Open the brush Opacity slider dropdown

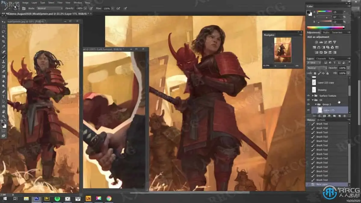[86, 8]
